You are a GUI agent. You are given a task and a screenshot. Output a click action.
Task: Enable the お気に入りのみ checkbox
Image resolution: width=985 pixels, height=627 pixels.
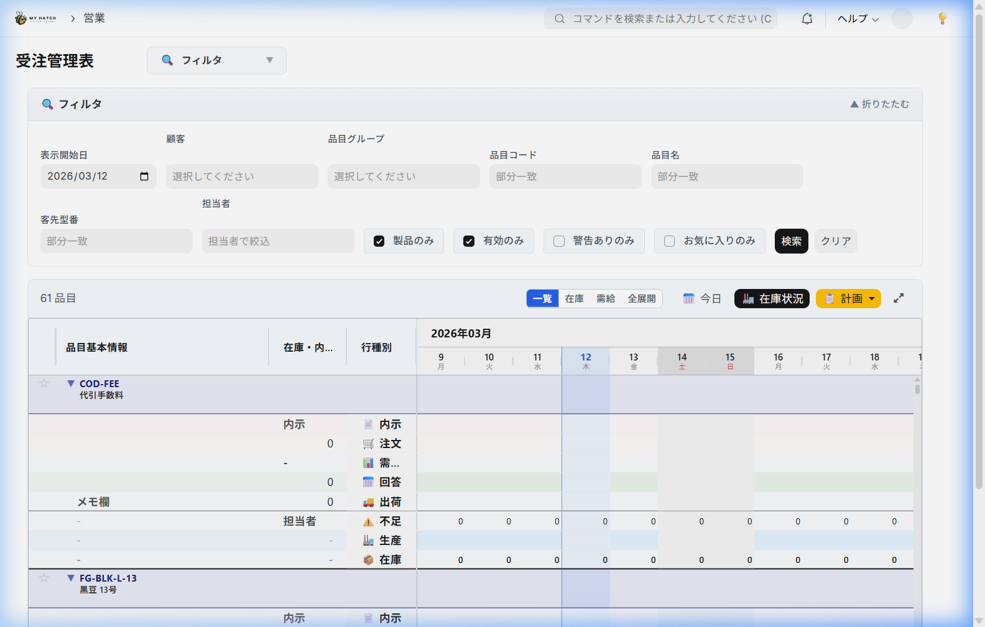(670, 241)
